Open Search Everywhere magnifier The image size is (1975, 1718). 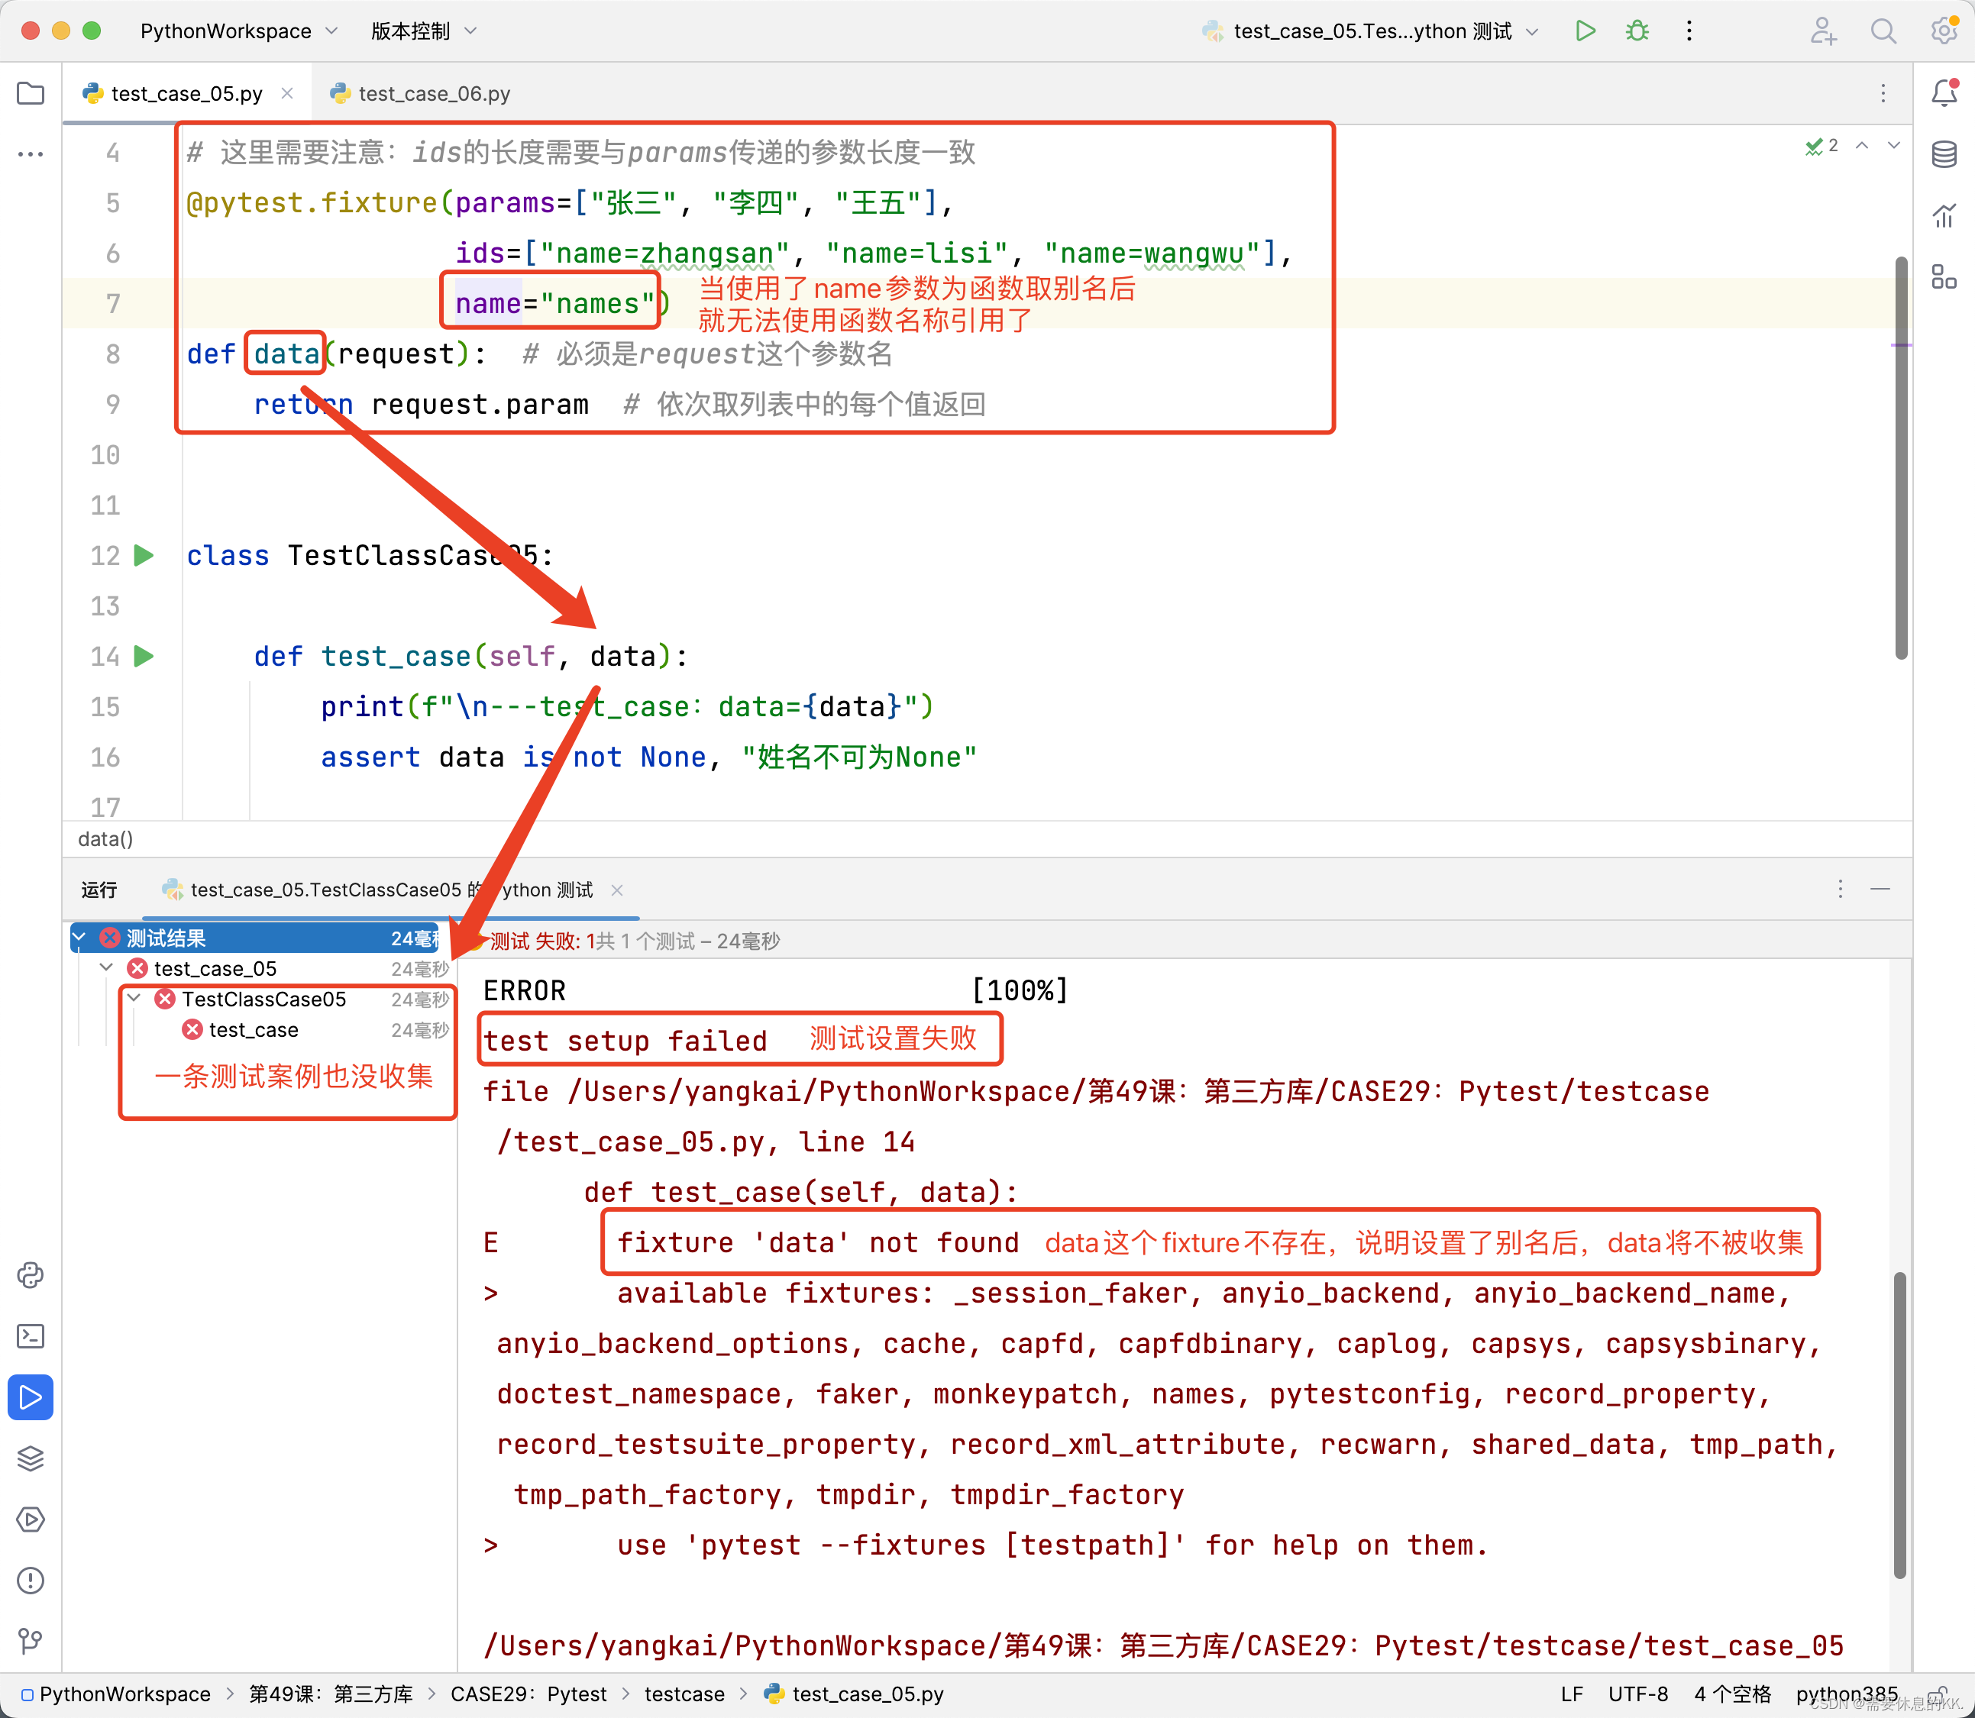[1883, 31]
